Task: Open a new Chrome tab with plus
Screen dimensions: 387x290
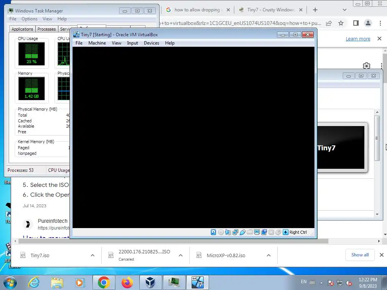Action: 315,10
